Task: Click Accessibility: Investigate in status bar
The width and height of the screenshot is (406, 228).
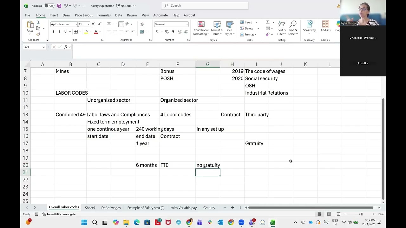Action: 59,214
